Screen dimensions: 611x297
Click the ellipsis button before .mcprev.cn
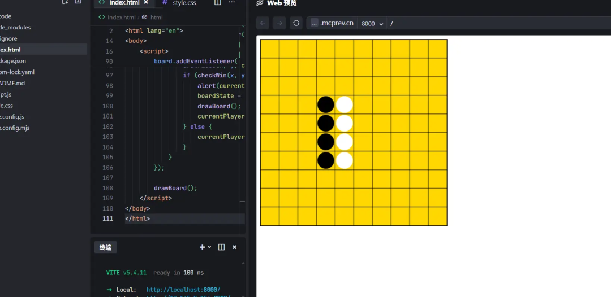[315, 23]
